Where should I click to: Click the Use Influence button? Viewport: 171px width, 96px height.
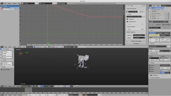[x=136, y=44]
